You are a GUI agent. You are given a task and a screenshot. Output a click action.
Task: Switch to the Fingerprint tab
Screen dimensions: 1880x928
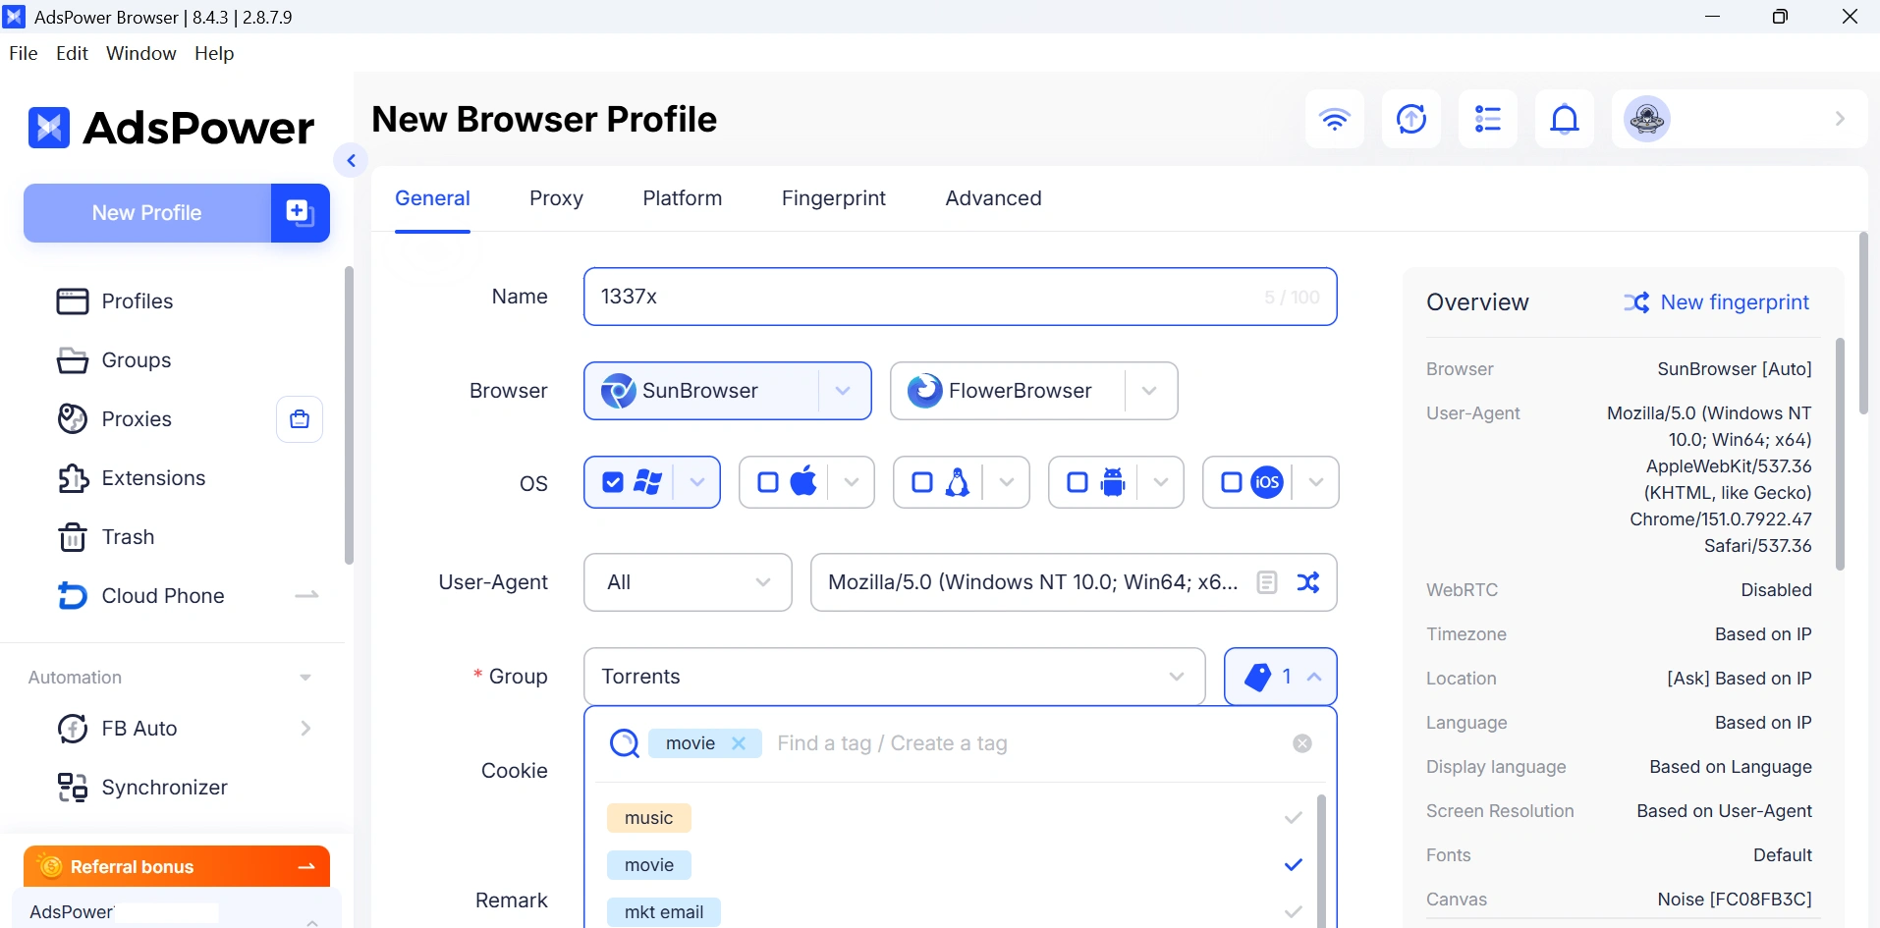[x=834, y=198]
